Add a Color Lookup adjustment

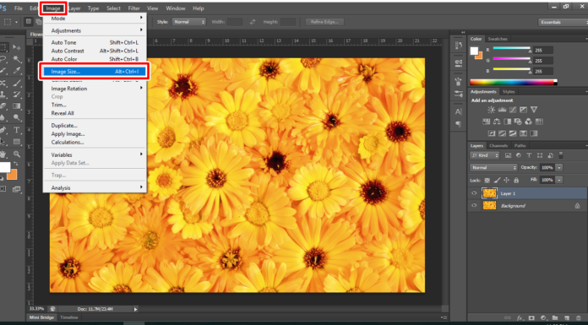point(539,122)
